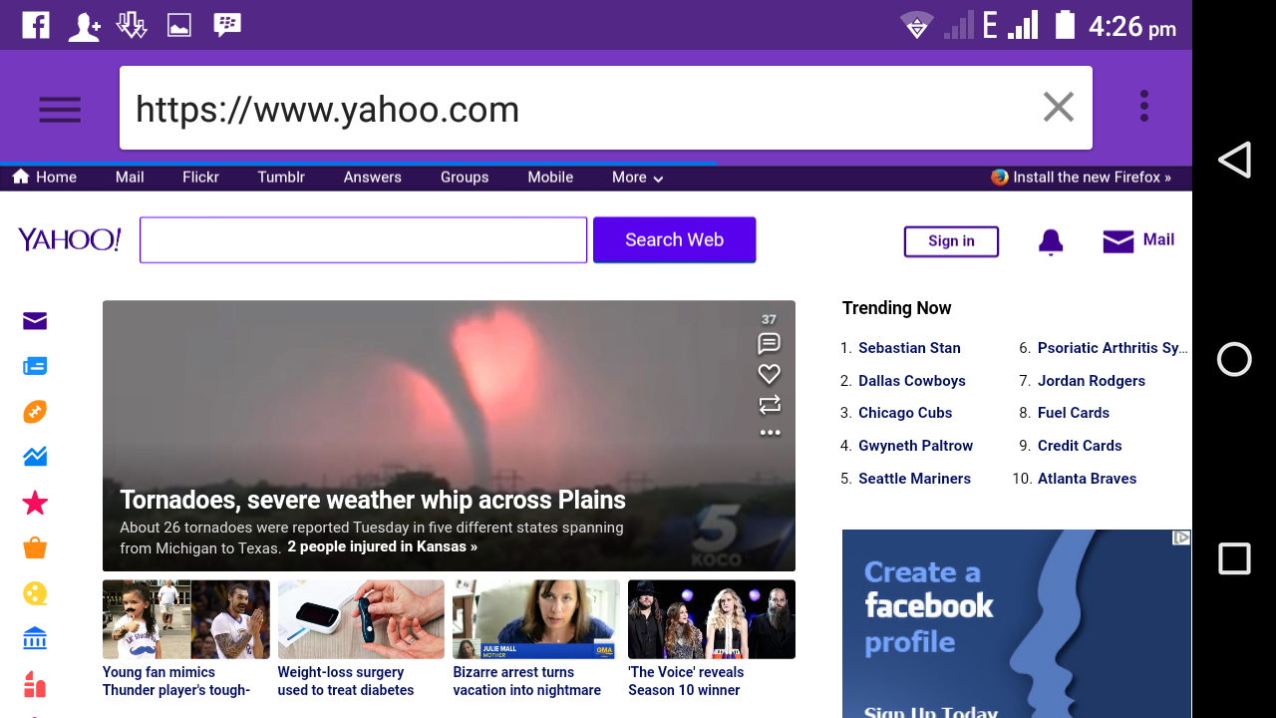Select trending topic Fuel Cards
Viewport: 1276px width, 718px height.
tap(1074, 413)
